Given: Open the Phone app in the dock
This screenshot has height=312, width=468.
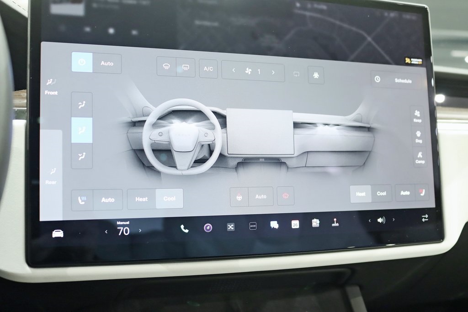Looking at the screenshot, I should coord(184,228).
